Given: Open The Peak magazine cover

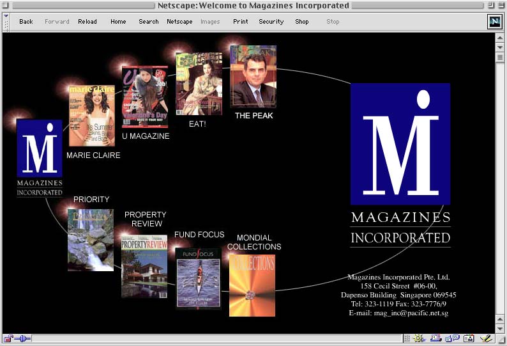Looking at the screenshot, I should coord(253,77).
